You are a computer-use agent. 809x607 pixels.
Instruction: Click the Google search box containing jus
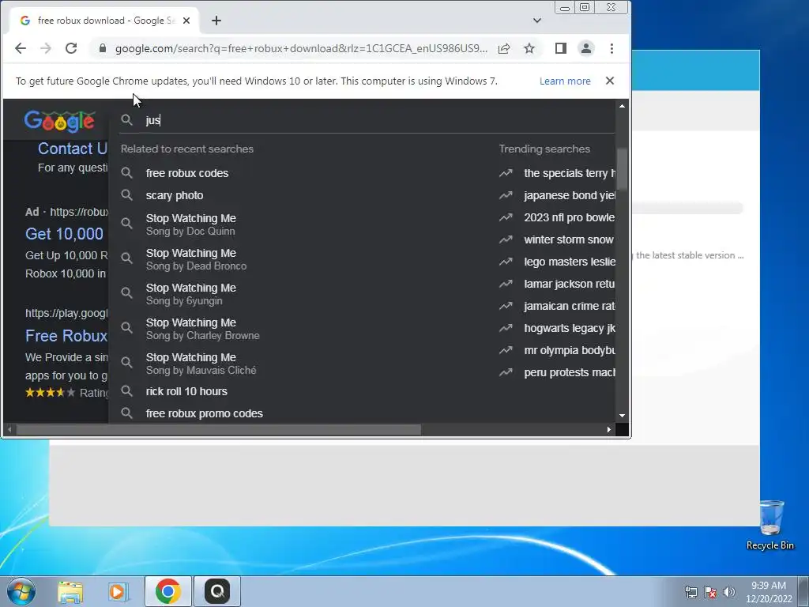[367, 120]
